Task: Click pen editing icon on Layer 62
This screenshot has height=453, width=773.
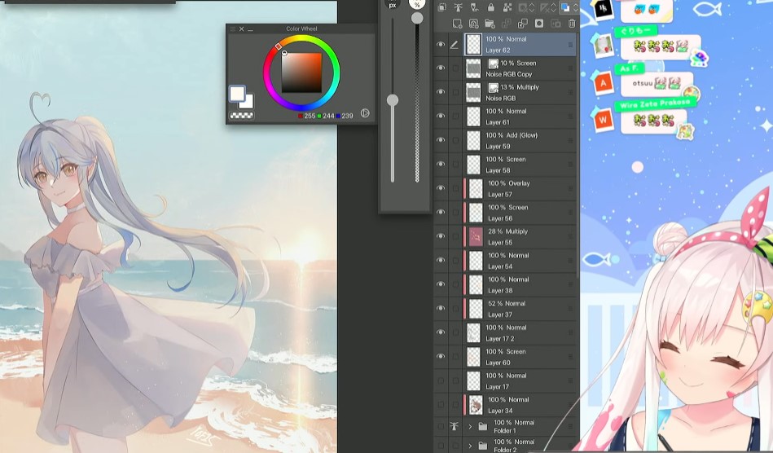Action: click(x=454, y=44)
